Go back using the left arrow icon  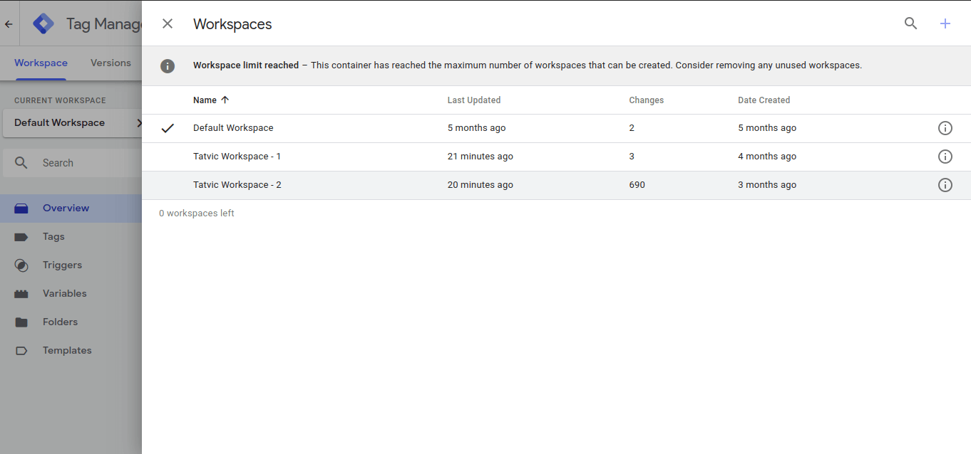point(9,23)
